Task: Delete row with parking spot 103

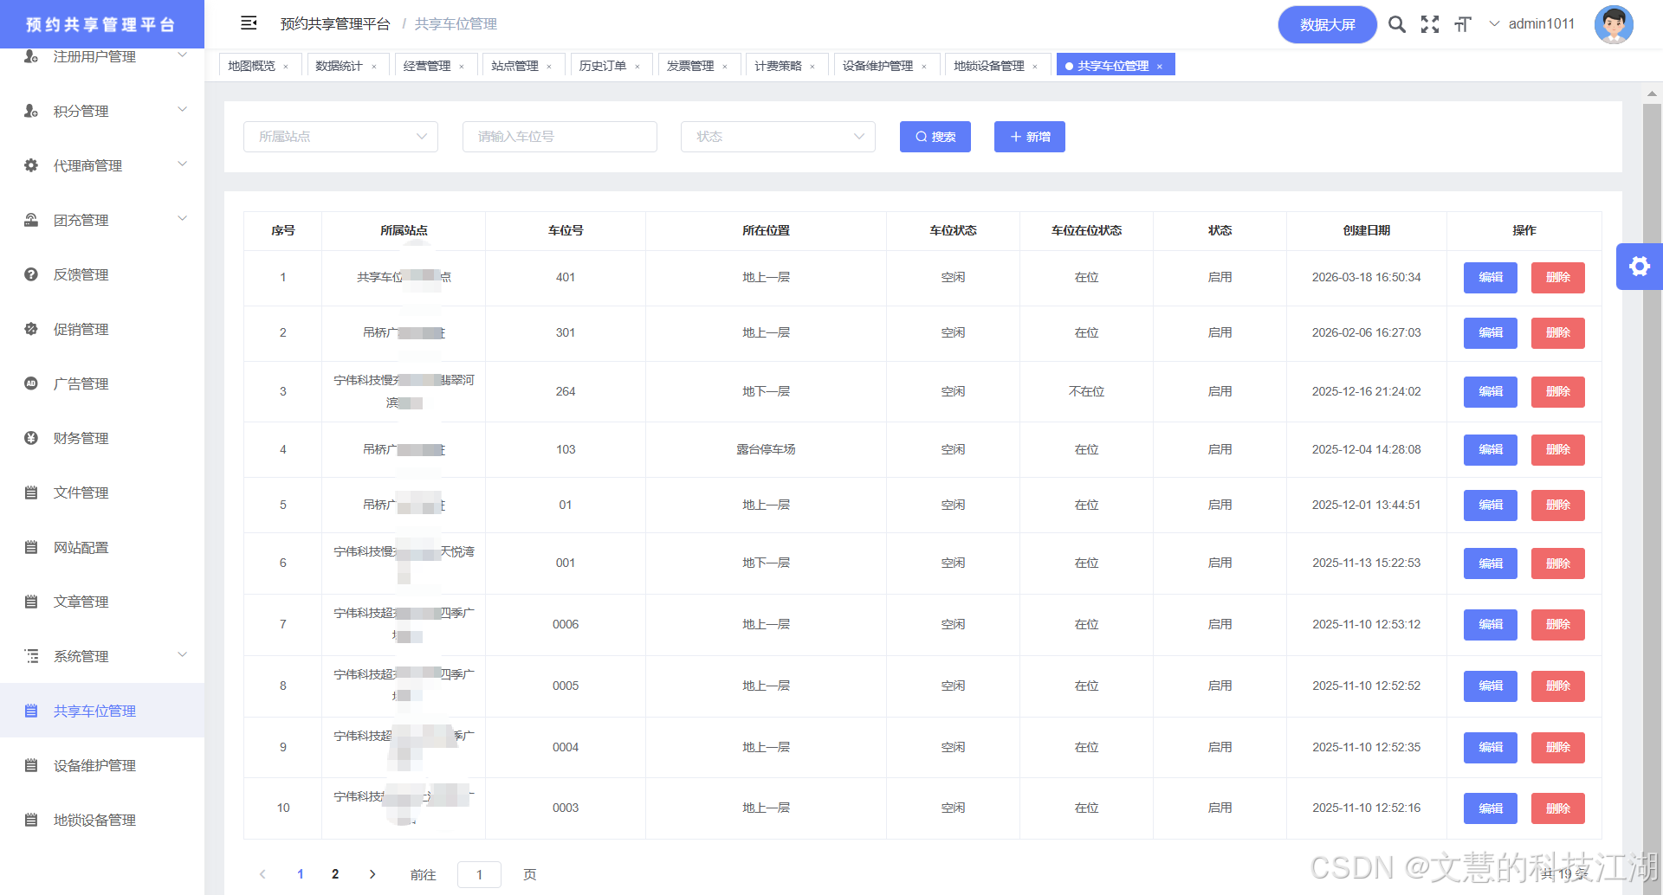Action: (1558, 450)
